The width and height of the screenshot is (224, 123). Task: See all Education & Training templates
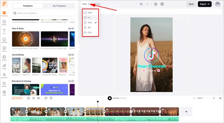coord(71,81)
